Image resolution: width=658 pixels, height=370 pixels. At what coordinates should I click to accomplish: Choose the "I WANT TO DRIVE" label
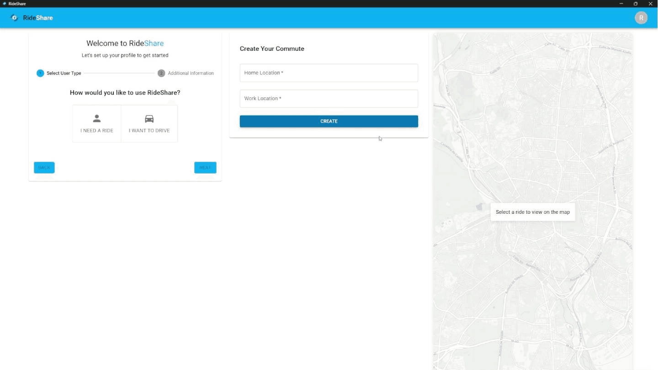[149, 131]
